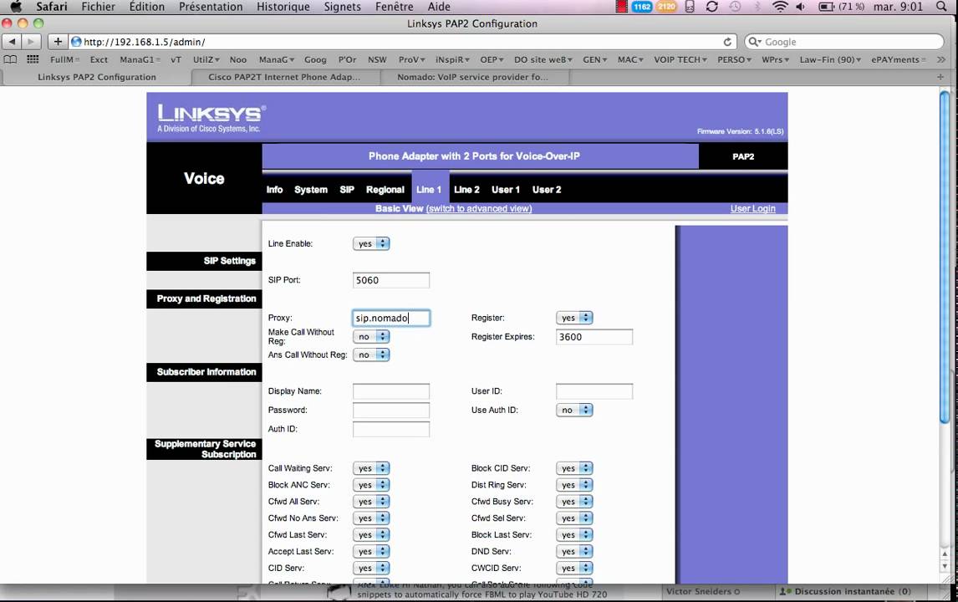Open the ePAYments bookmark folder
958x602 pixels.
point(898,59)
